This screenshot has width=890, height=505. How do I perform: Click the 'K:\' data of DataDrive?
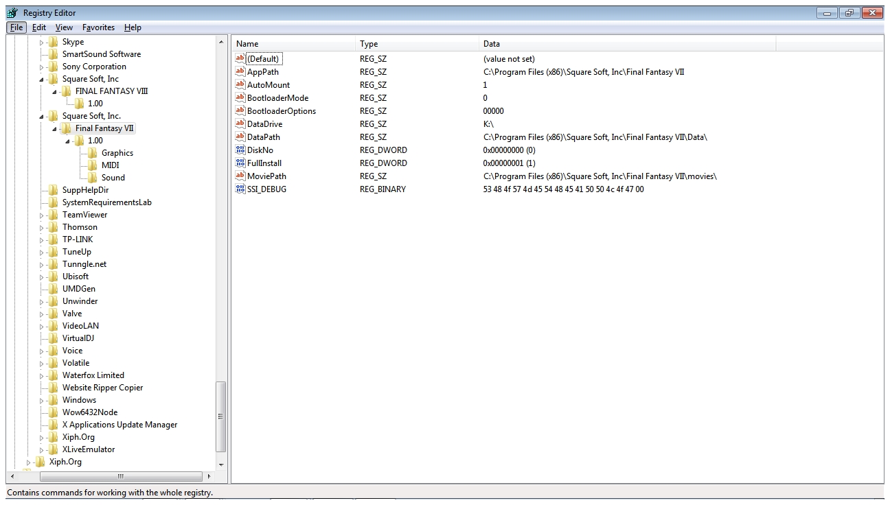(x=488, y=124)
